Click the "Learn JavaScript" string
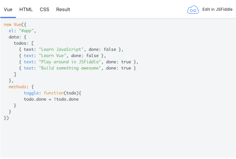 pos(61,49)
